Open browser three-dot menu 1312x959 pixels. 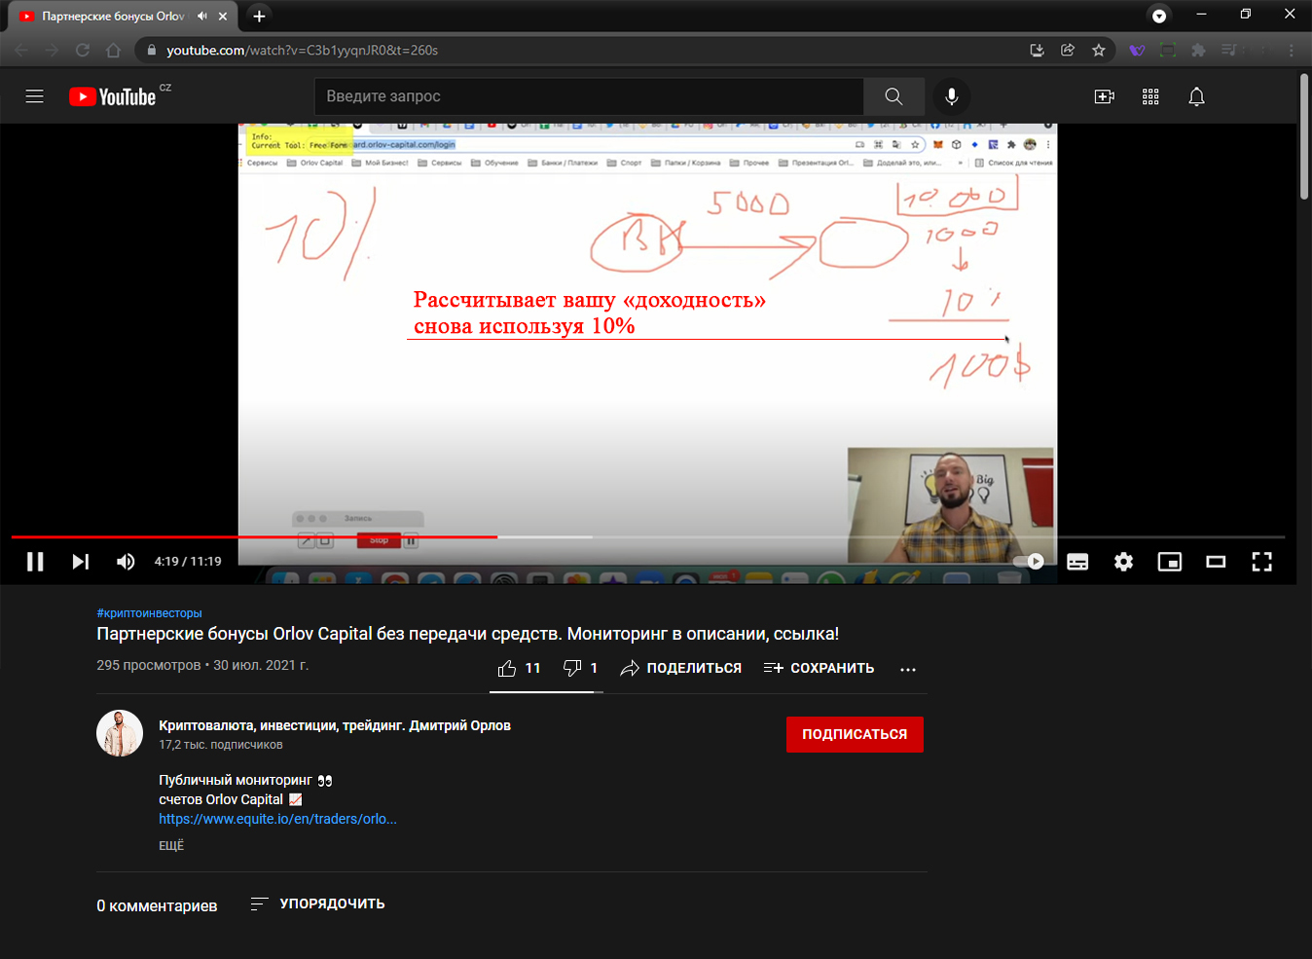pyautogui.click(x=1292, y=50)
